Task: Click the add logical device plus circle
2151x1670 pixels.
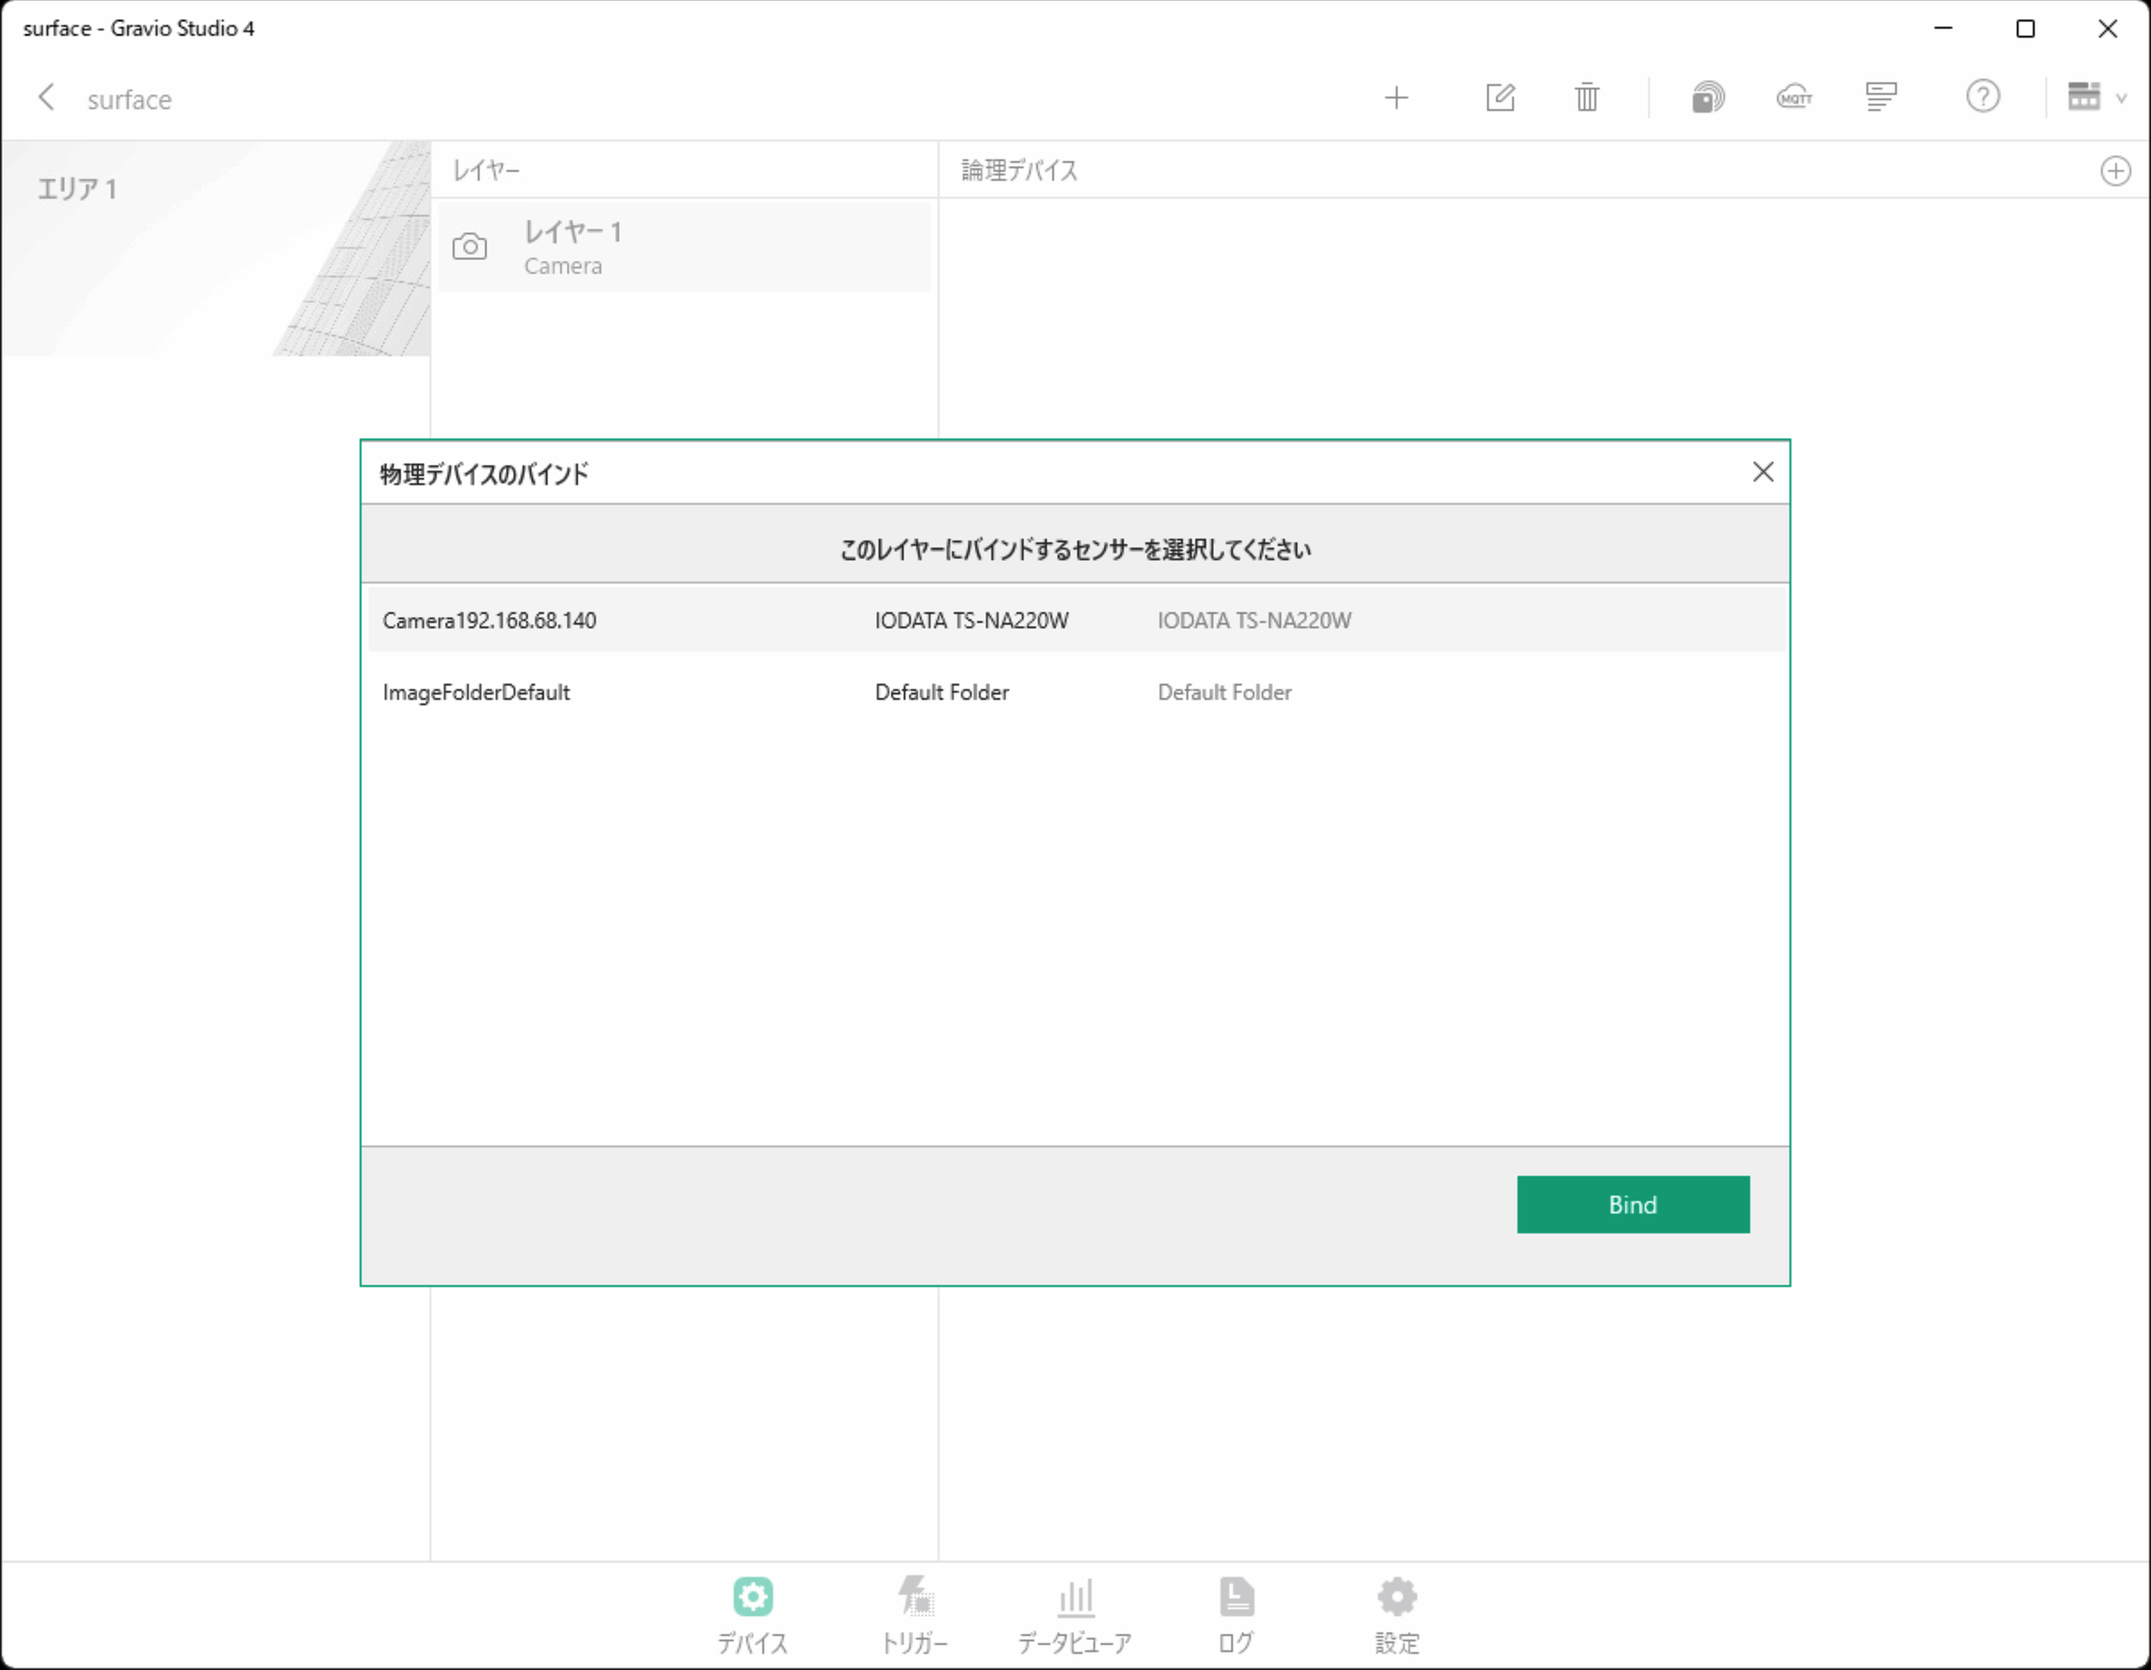Action: (2114, 170)
